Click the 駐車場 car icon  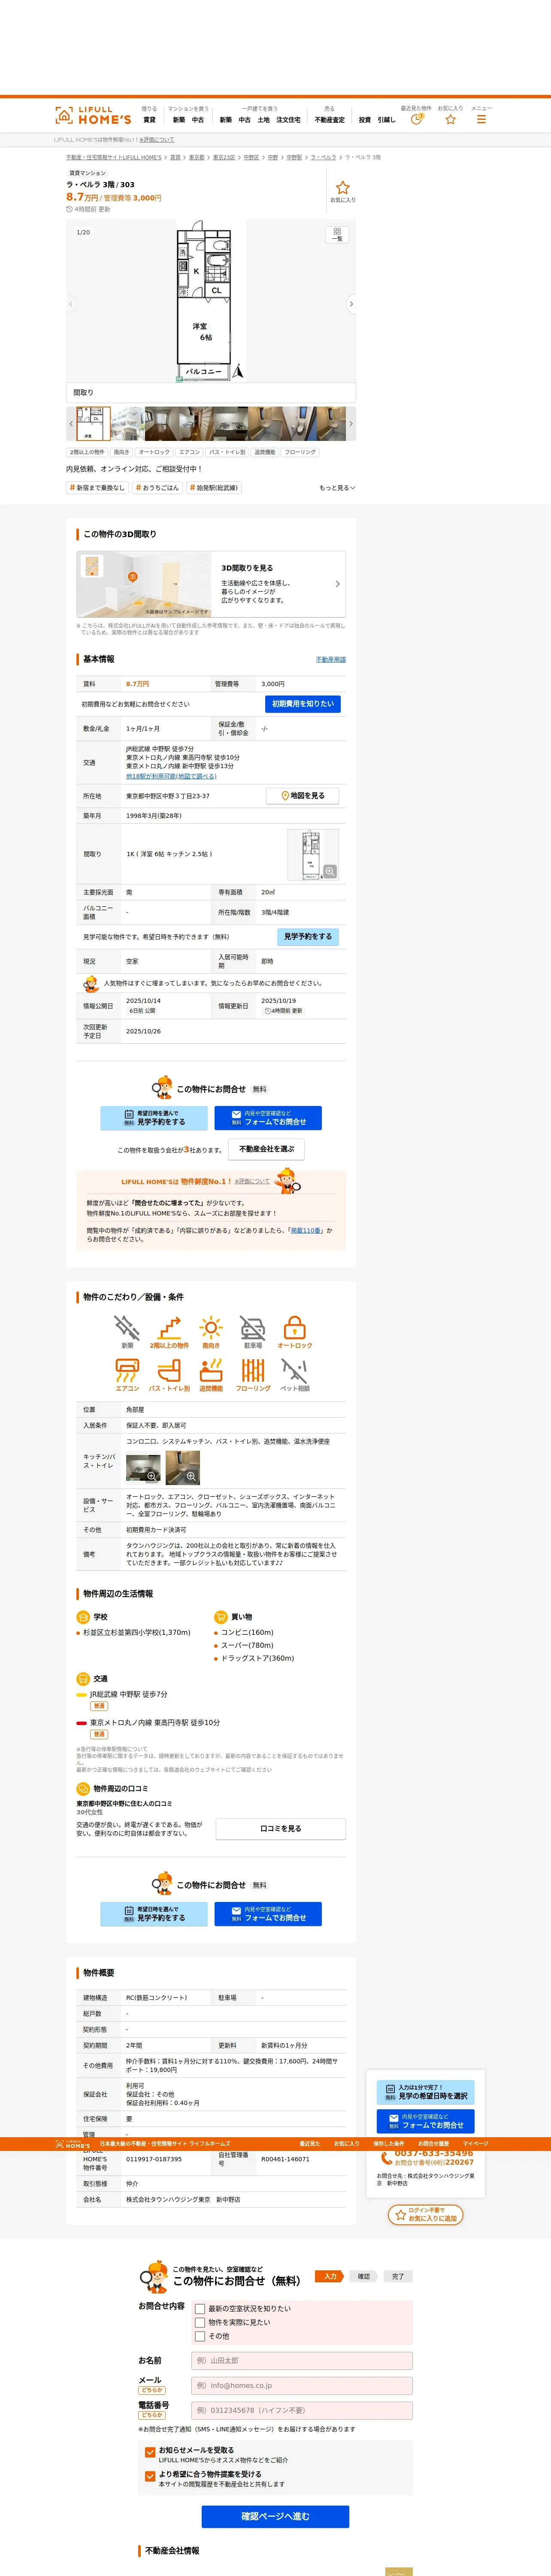point(253,1331)
